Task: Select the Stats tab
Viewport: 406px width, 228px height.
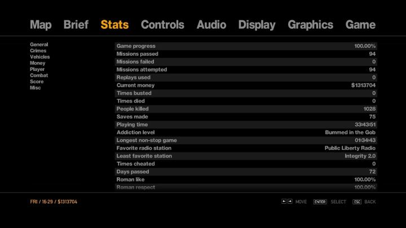Action: tap(114, 25)
